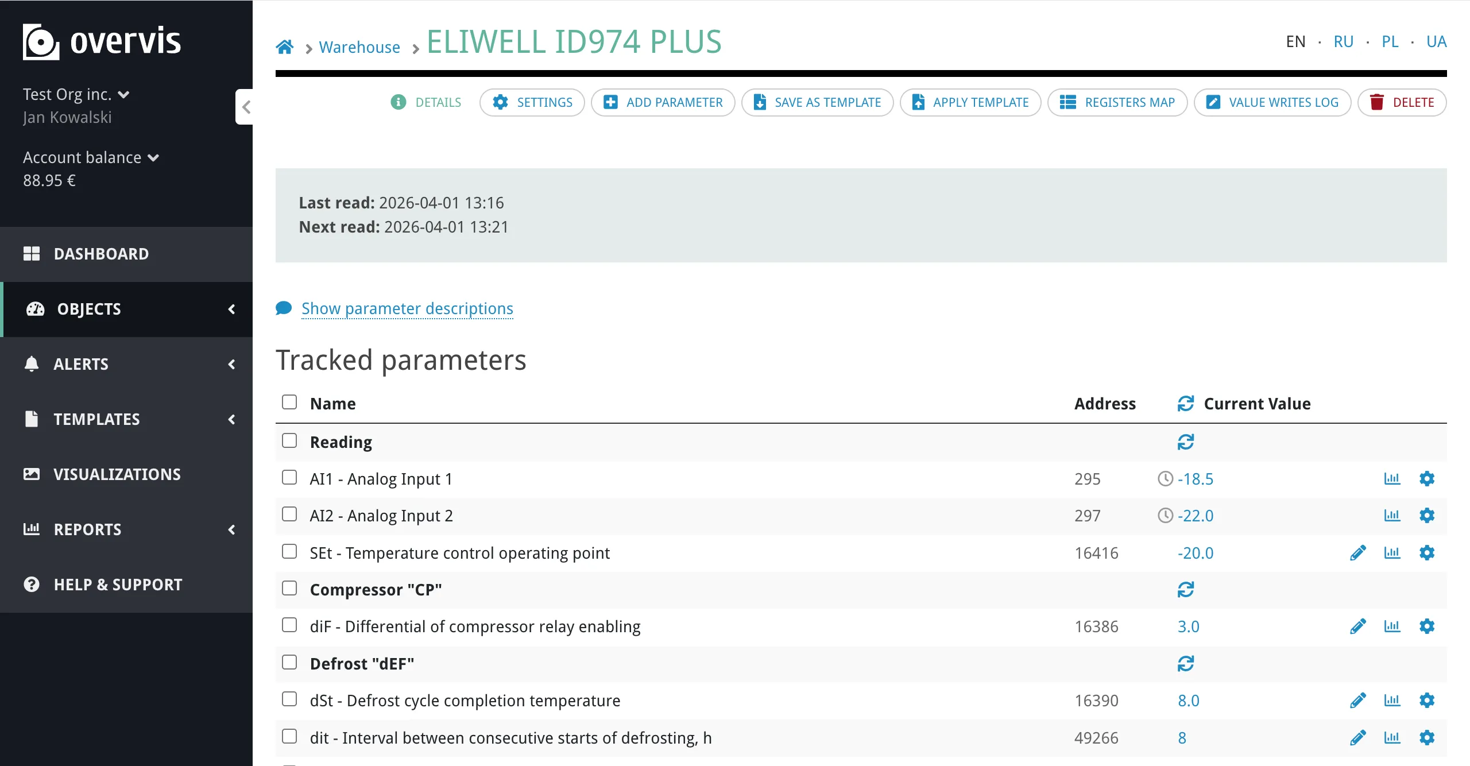Expand the Account balance dropdown

[x=91, y=157]
